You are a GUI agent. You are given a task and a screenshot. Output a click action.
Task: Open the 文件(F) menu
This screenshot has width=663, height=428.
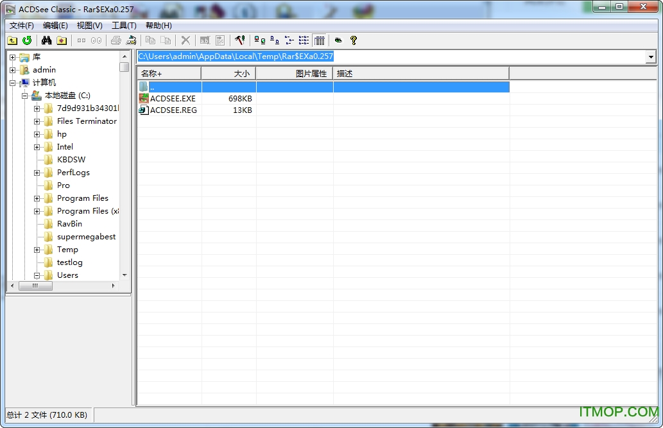22,26
